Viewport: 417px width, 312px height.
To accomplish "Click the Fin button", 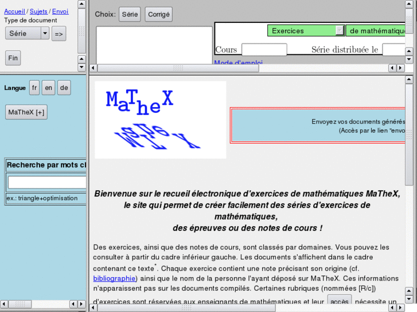I will coord(13,58).
